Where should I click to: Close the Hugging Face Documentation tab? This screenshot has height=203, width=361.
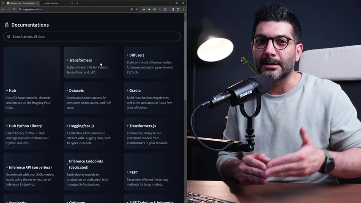point(37,3)
